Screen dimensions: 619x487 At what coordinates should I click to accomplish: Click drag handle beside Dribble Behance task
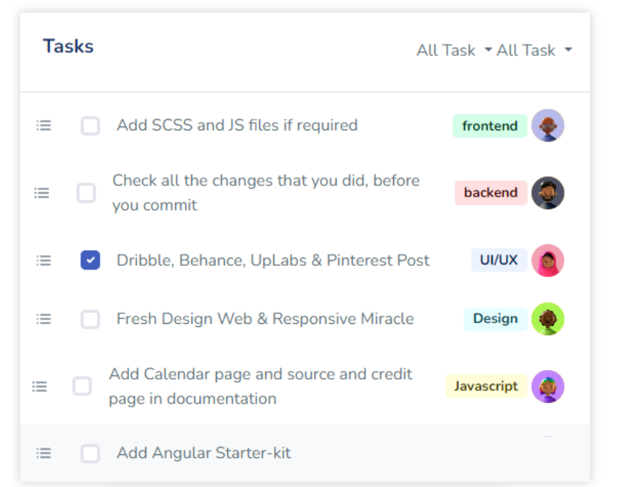point(44,261)
